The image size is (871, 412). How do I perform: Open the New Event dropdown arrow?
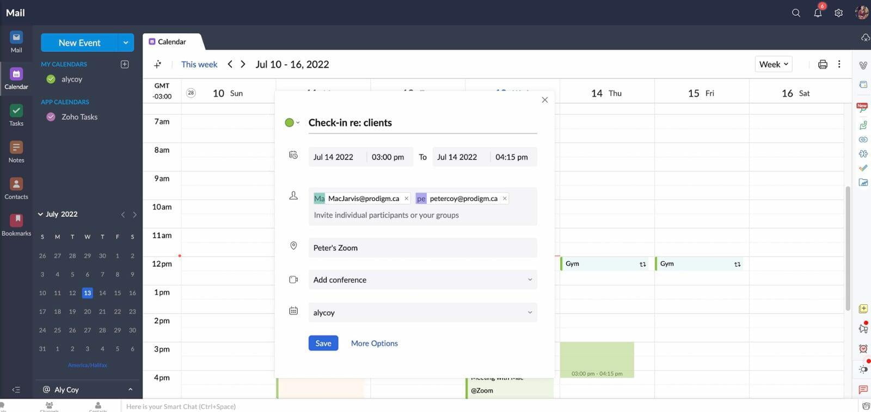point(126,42)
